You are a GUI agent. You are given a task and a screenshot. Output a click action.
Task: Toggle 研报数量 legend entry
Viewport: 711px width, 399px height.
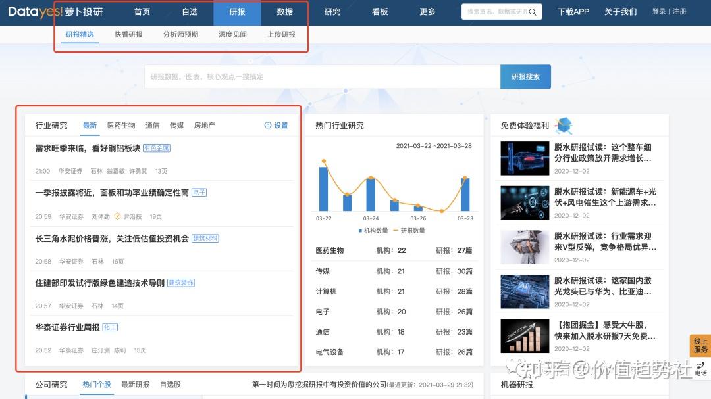coord(409,231)
